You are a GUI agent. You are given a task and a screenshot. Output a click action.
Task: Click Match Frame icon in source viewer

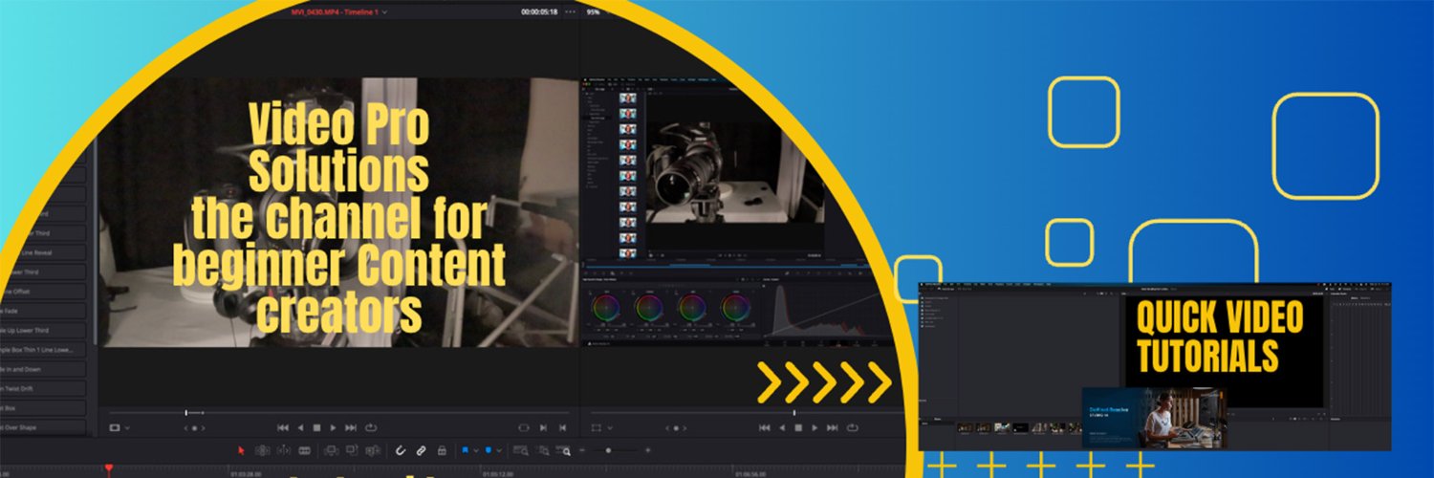[x=524, y=427]
